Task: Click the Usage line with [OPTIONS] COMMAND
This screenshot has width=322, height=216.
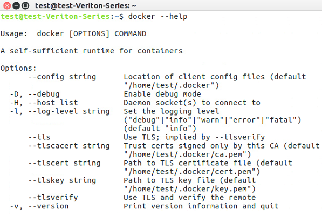Action: pyautogui.click(x=73, y=33)
